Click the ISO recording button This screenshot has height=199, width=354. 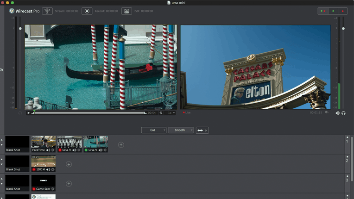[126, 11]
